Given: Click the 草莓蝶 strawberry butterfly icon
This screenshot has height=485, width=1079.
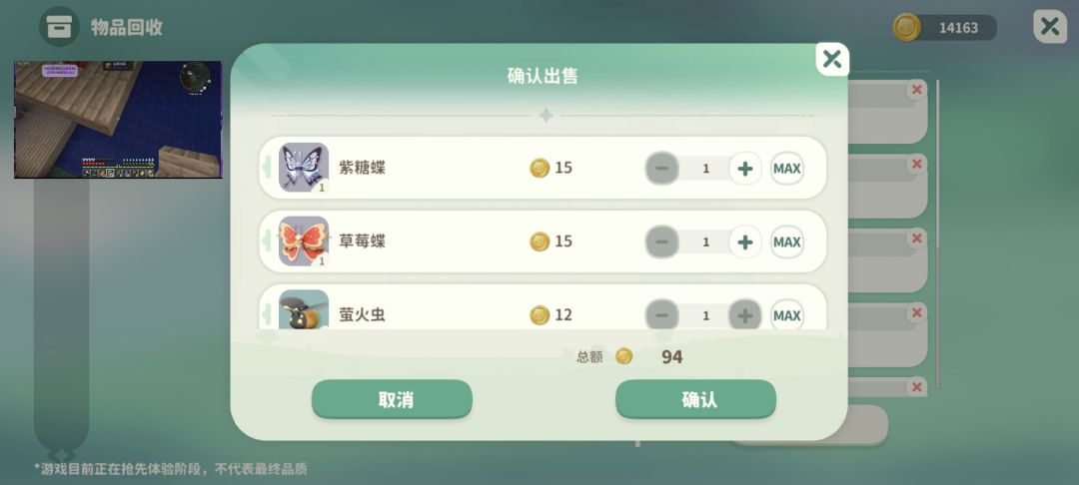Looking at the screenshot, I should click(x=304, y=242).
